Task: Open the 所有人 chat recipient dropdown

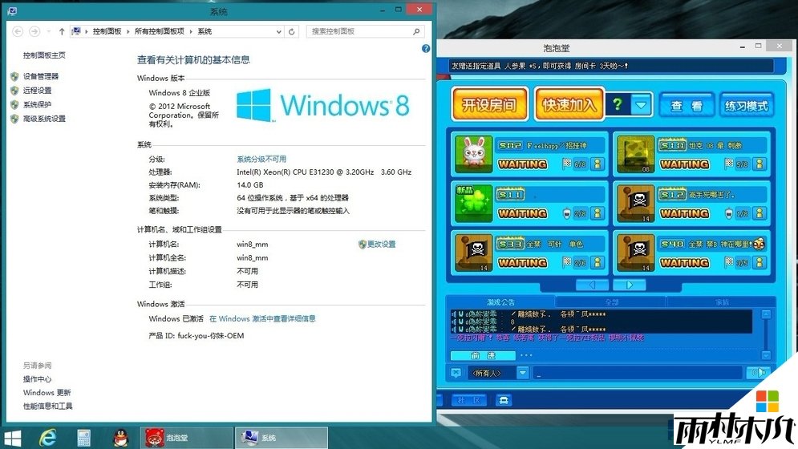Action: tap(523, 373)
